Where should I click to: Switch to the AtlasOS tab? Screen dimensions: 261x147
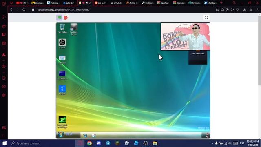69,3
